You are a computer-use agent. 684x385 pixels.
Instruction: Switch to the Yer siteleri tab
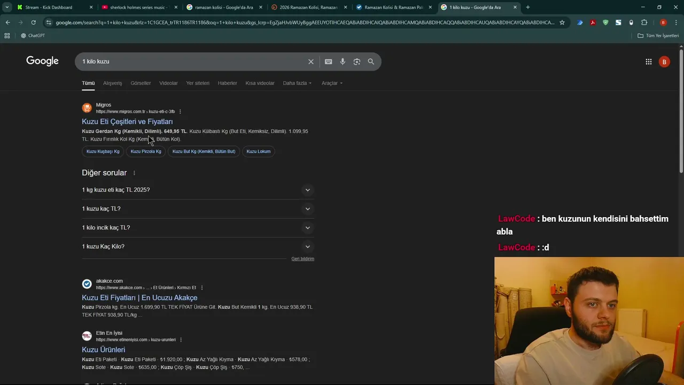(198, 83)
